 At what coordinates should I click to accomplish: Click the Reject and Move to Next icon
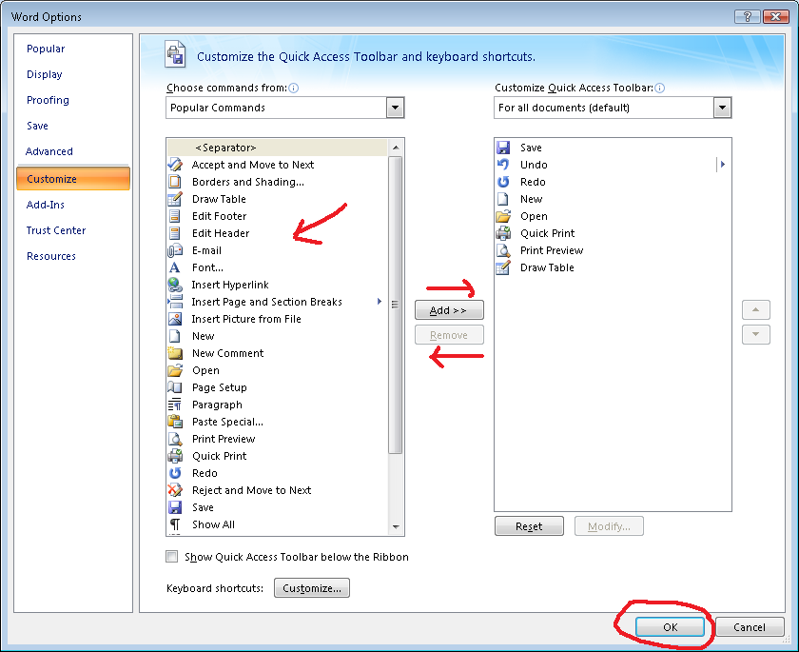click(x=175, y=490)
